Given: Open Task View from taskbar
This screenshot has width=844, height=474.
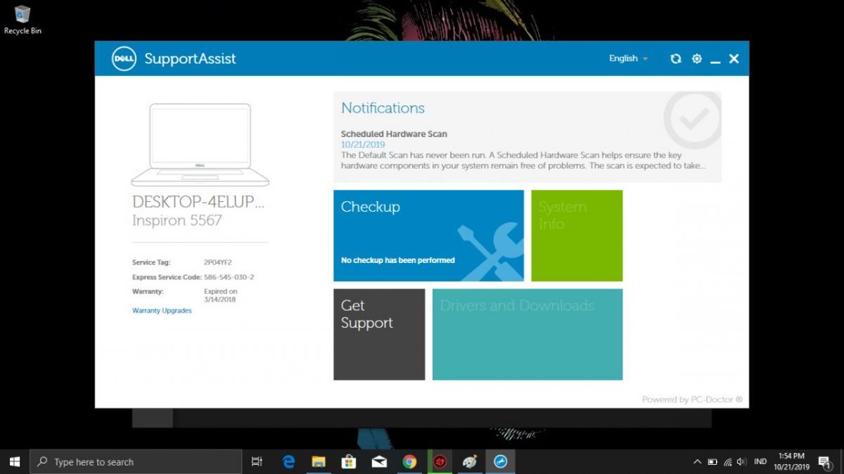Looking at the screenshot, I should tap(257, 462).
